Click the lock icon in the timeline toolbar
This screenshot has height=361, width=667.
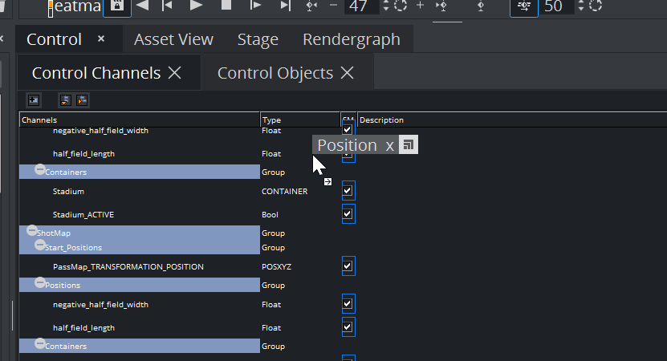[x=116, y=6]
